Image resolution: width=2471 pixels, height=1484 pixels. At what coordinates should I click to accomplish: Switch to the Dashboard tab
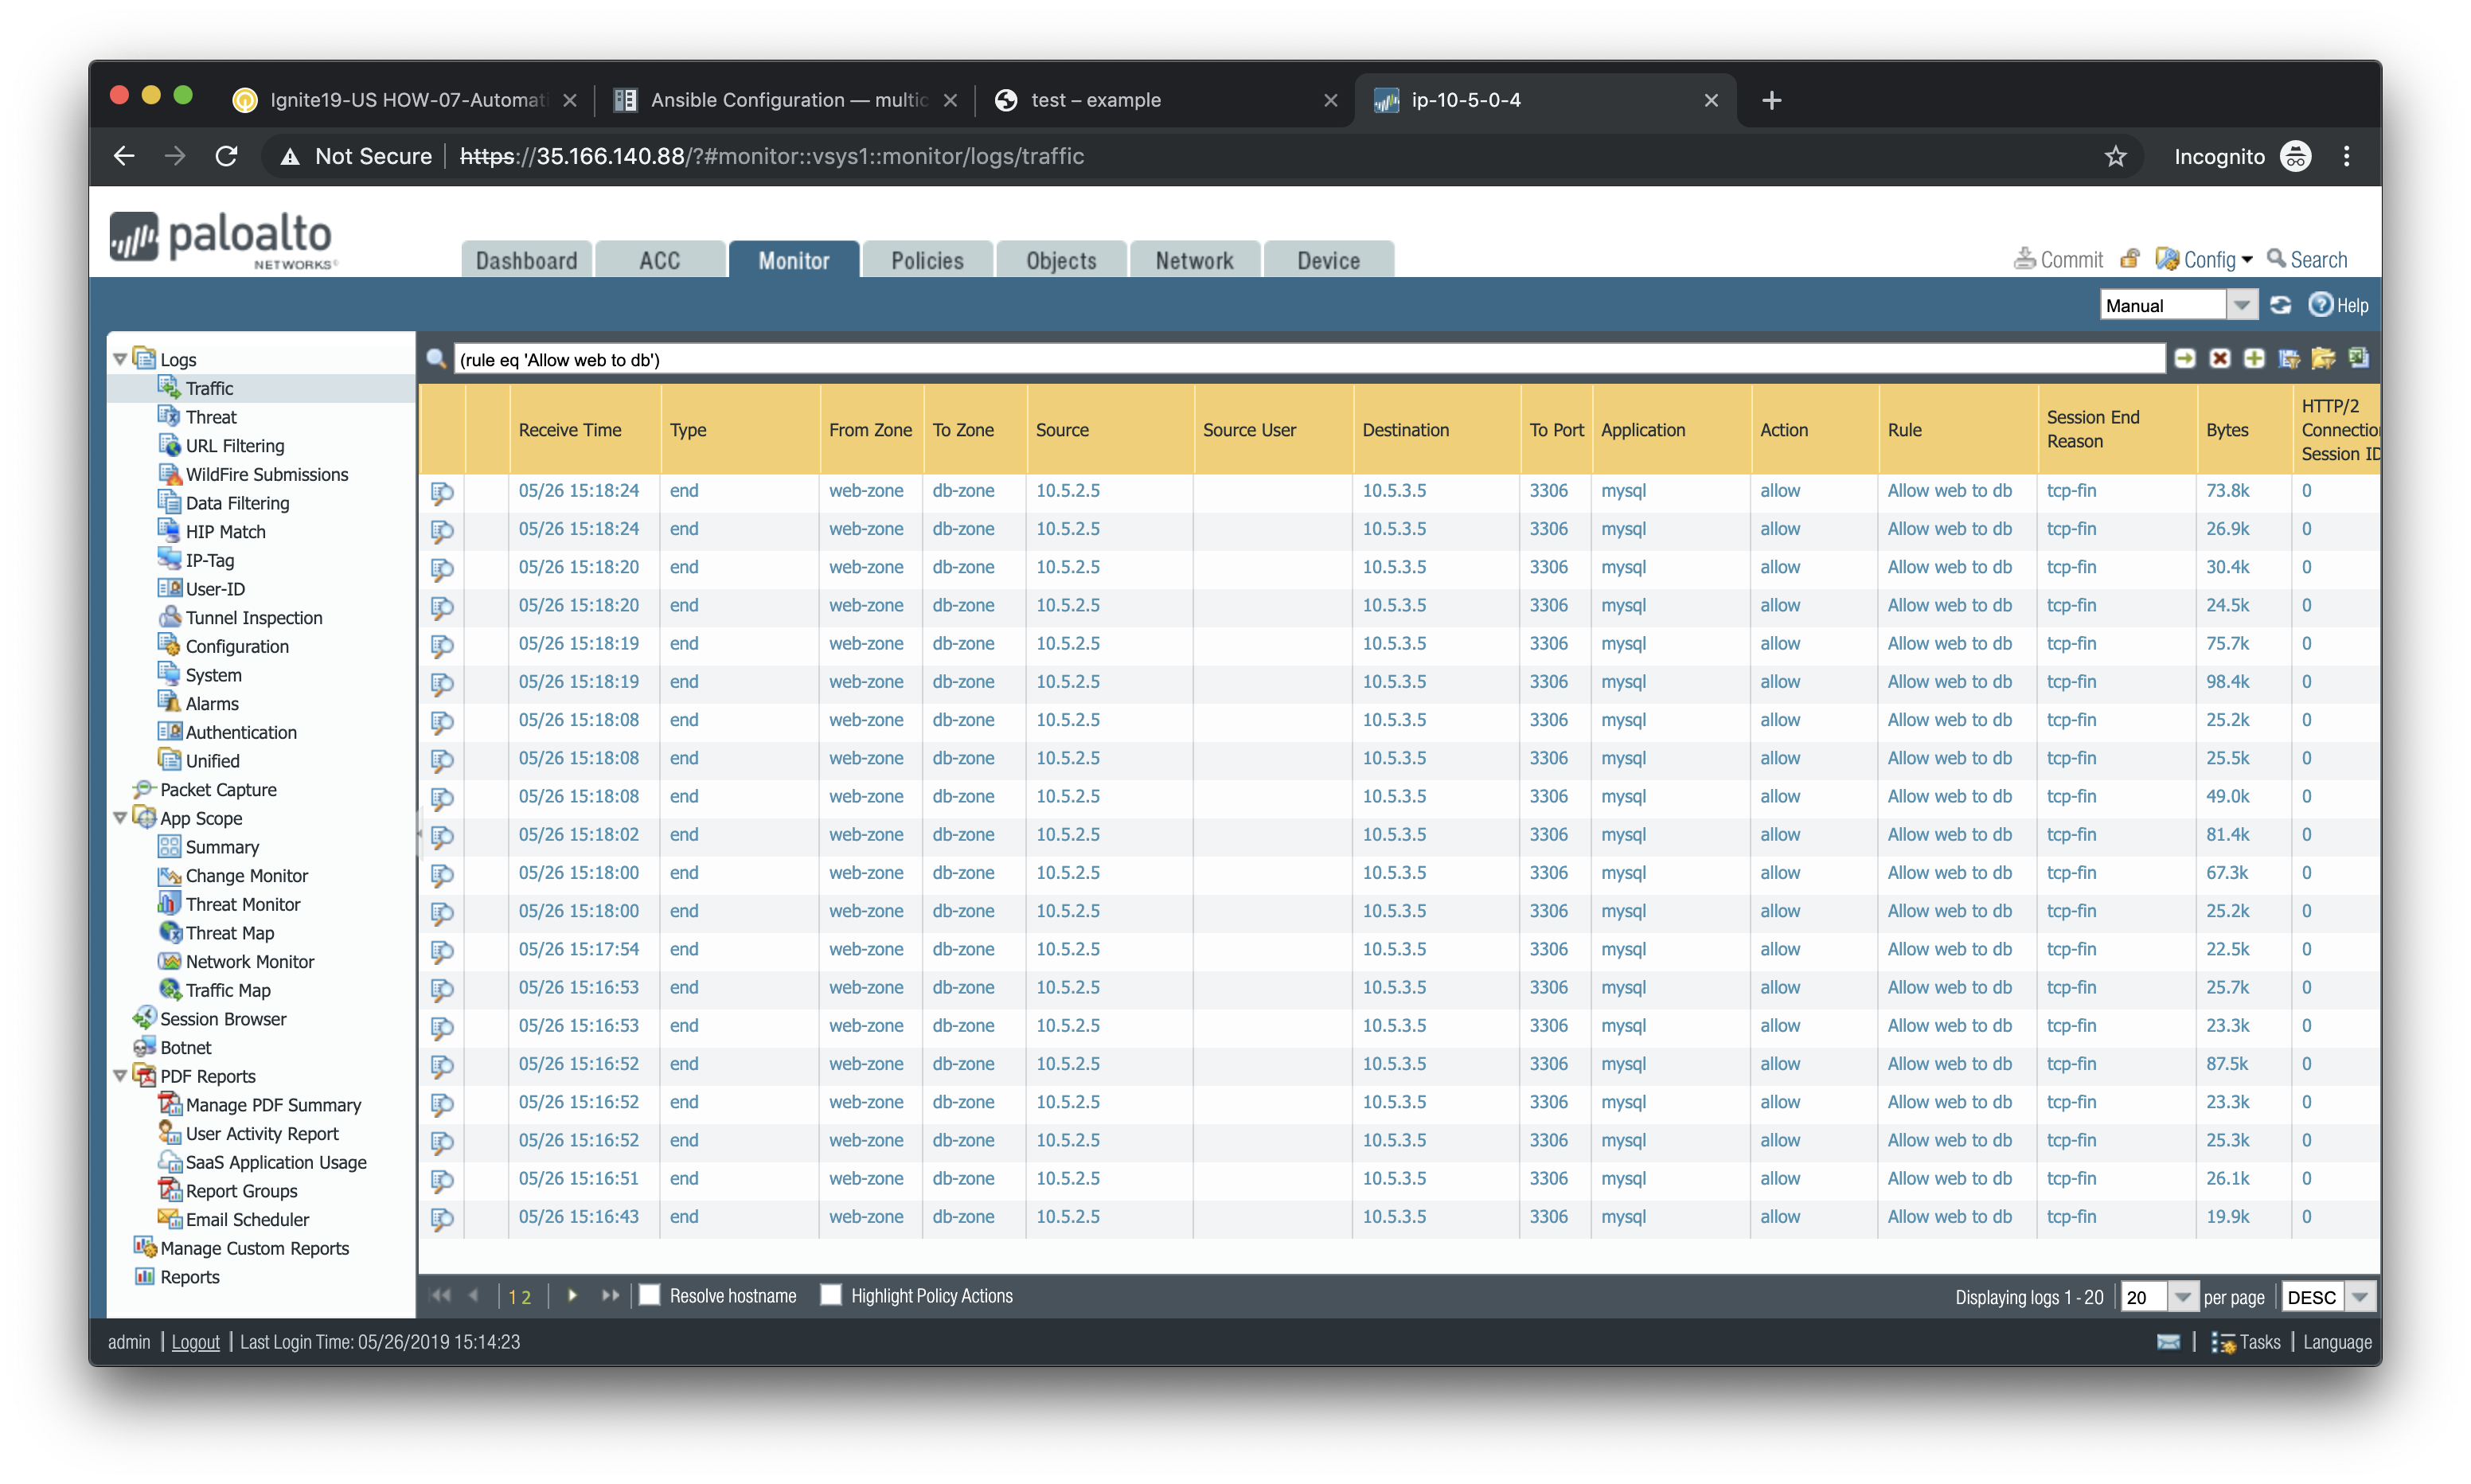527,260
